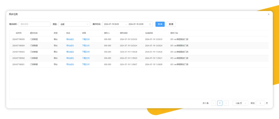
Task: Click the 操作门店 column header
Action: [174, 33]
